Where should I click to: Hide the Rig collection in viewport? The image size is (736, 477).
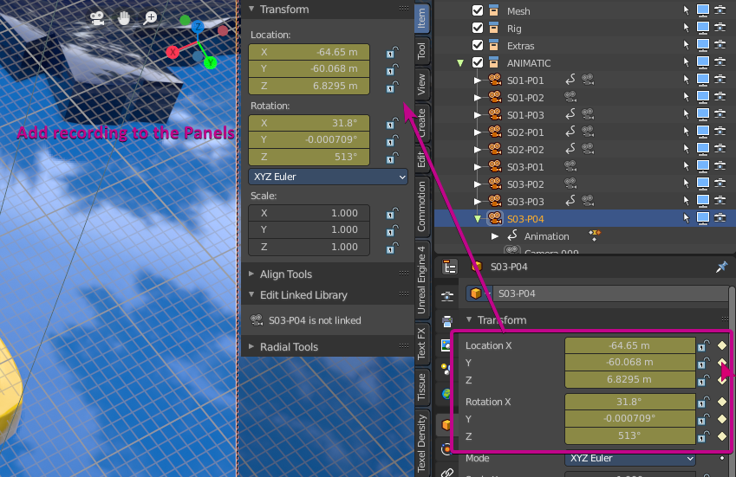coord(703,27)
